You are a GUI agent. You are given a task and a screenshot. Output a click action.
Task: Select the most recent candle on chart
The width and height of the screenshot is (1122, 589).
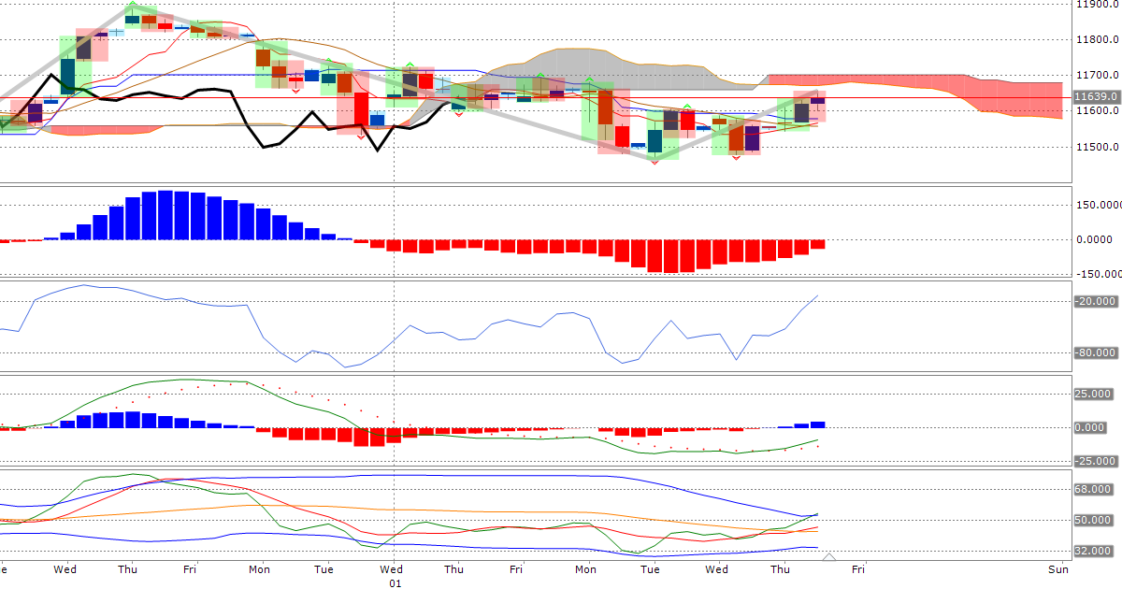point(818,101)
